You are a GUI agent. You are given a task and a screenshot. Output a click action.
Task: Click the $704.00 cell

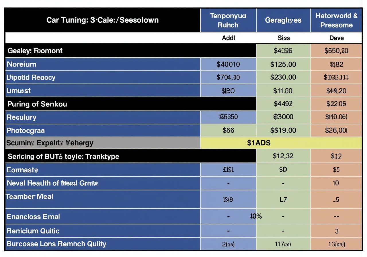(228, 77)
